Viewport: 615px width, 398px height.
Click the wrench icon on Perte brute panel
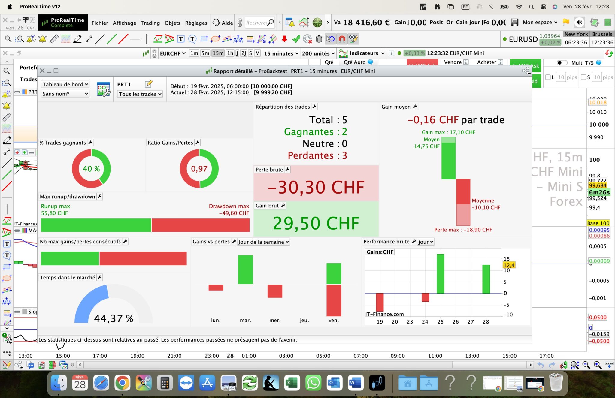pos(287,170)
